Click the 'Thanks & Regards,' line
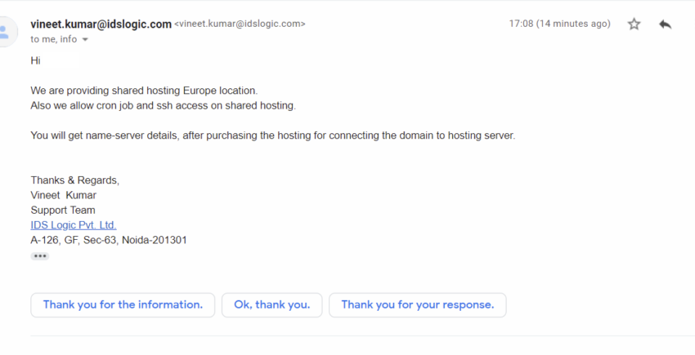Screen dimensions: 695x355 point(75,180)
